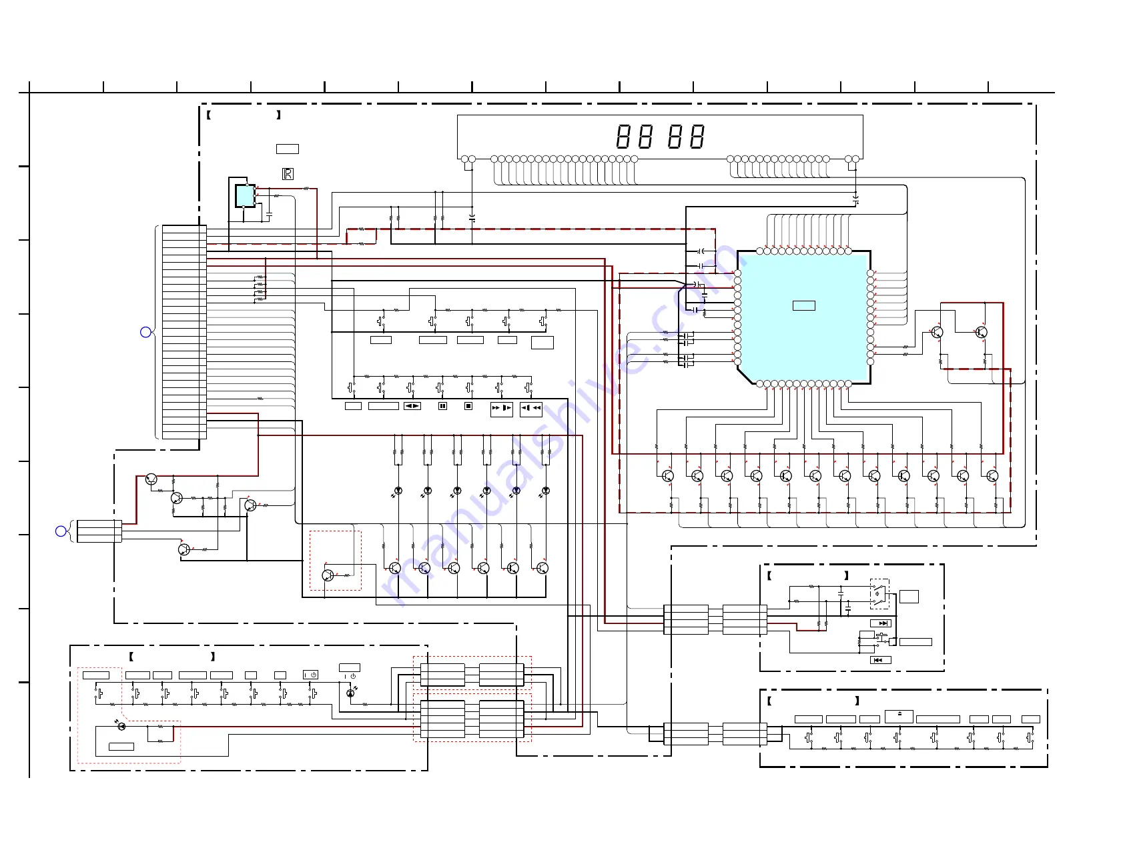Screen dimensions: 1121x842
Task: Select the double-pole switch in the dashed box
Action: click(x=879, y=594)
